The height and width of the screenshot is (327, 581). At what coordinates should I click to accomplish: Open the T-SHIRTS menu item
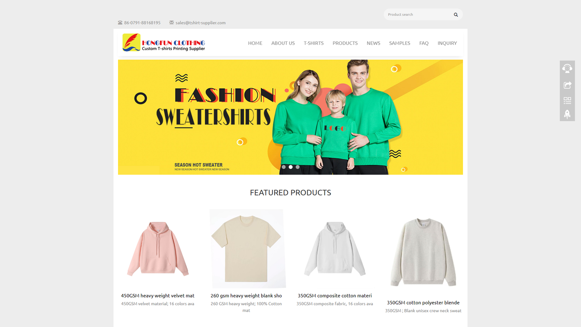click(314, 43)
